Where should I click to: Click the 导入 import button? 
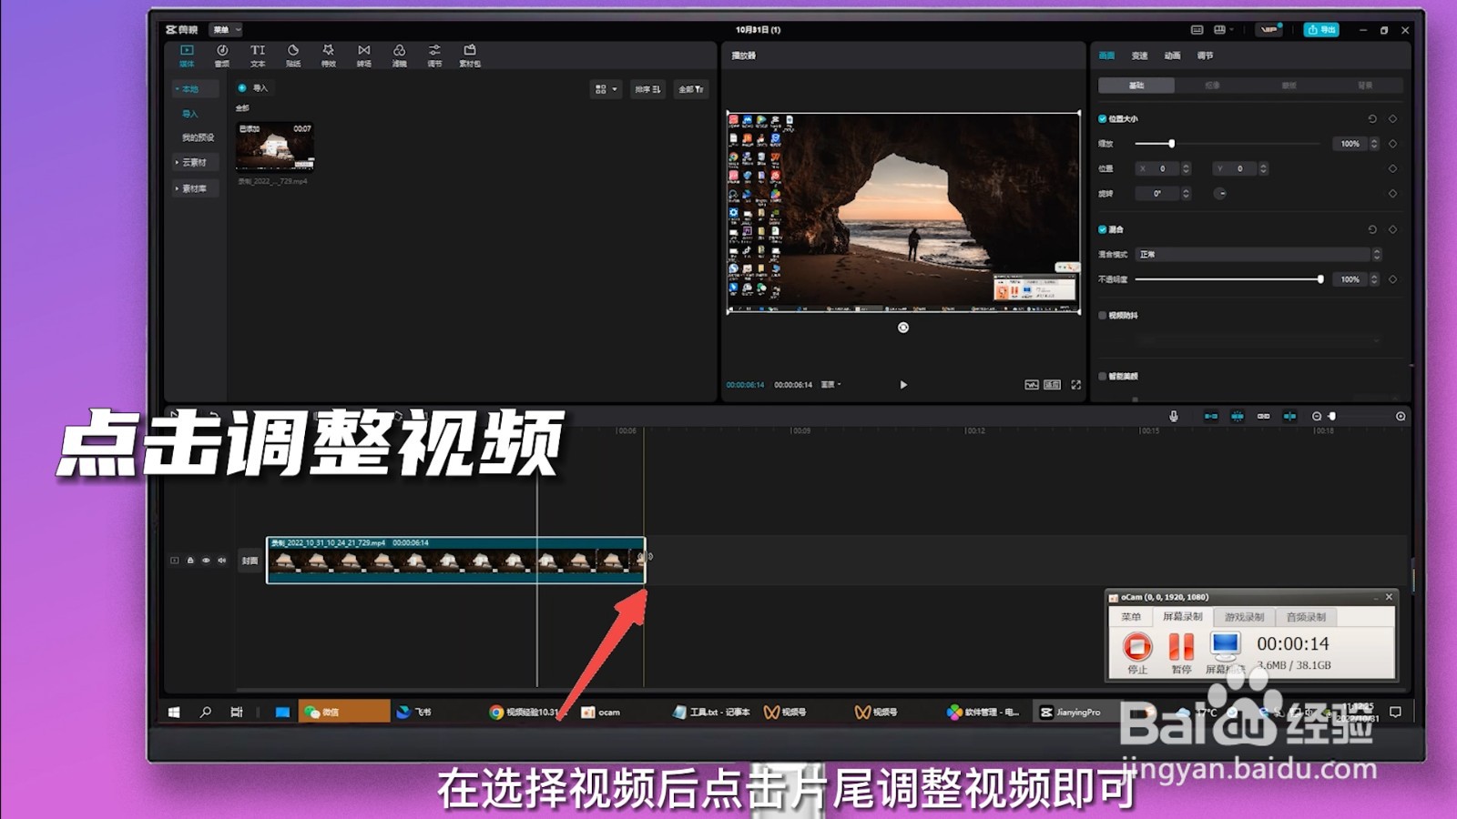(253, 88)
